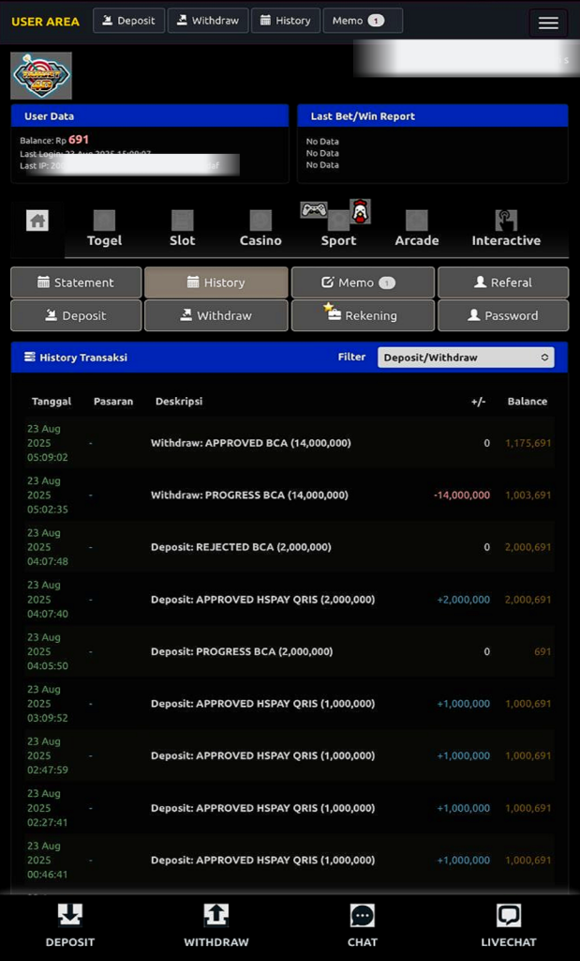Tap the bottom bar Withdraw icon
Viewport: 580px width, 961px height.
216,916
